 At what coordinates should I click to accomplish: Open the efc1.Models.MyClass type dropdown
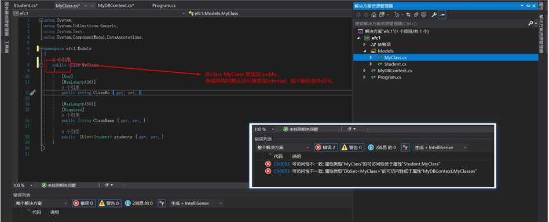[x=270, y=13]
